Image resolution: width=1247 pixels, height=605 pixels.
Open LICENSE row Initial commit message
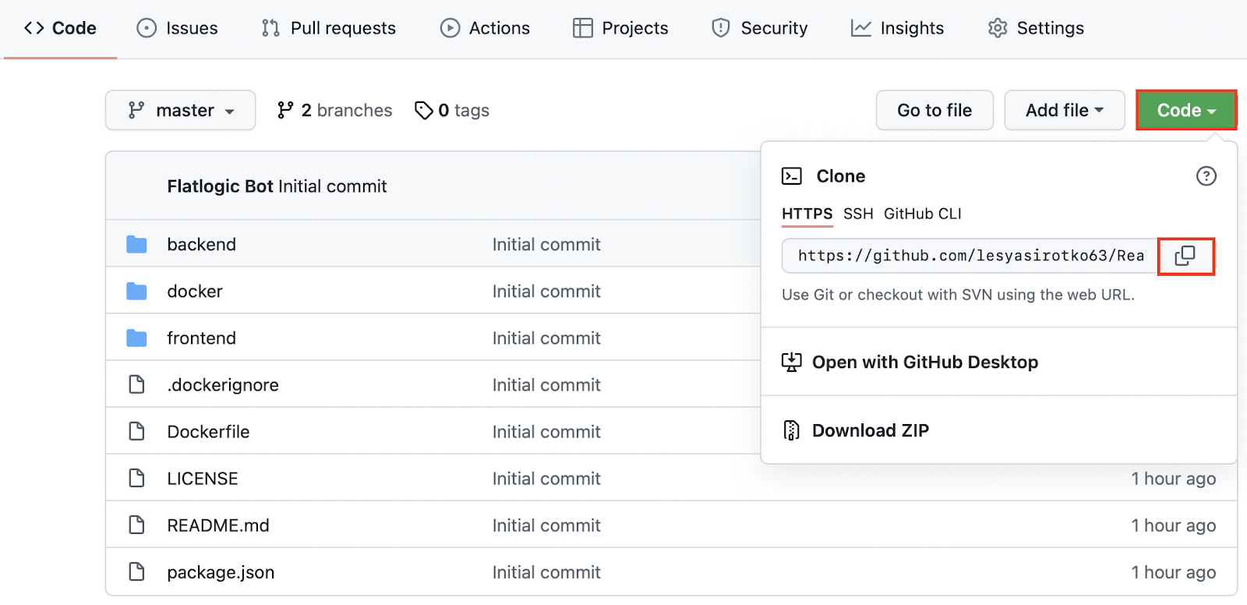coord(546,478)
